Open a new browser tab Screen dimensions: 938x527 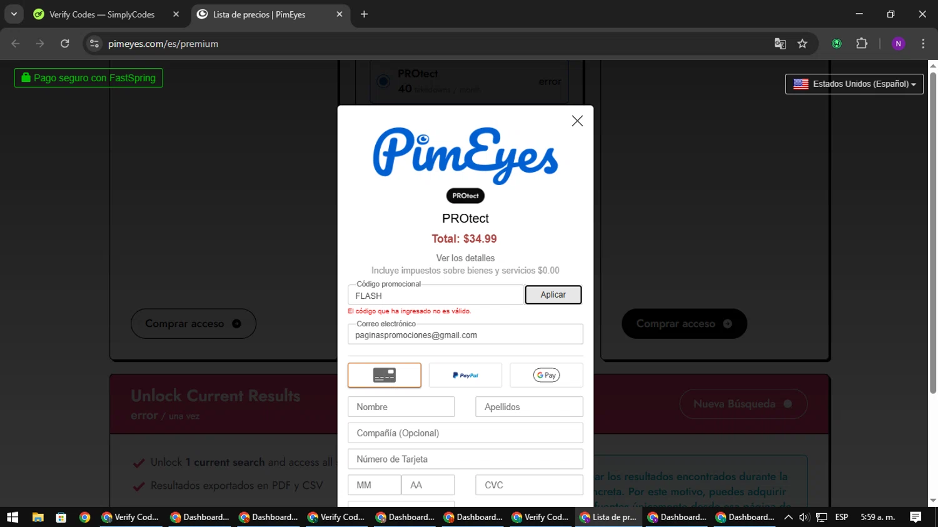364,14
